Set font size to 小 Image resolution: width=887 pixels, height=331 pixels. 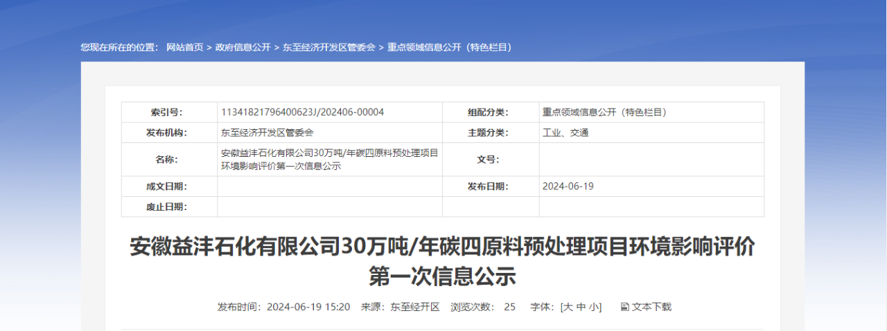[593, 307]
